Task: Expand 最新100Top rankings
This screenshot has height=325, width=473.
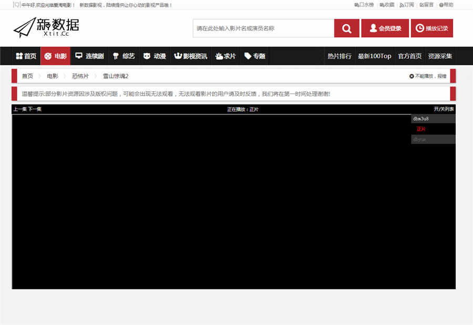Action: coord(374,56)
